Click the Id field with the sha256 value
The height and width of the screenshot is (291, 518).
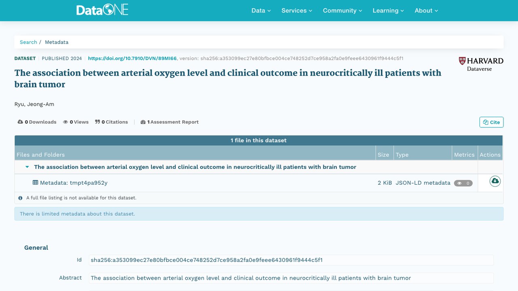click(x=291, y=260)
